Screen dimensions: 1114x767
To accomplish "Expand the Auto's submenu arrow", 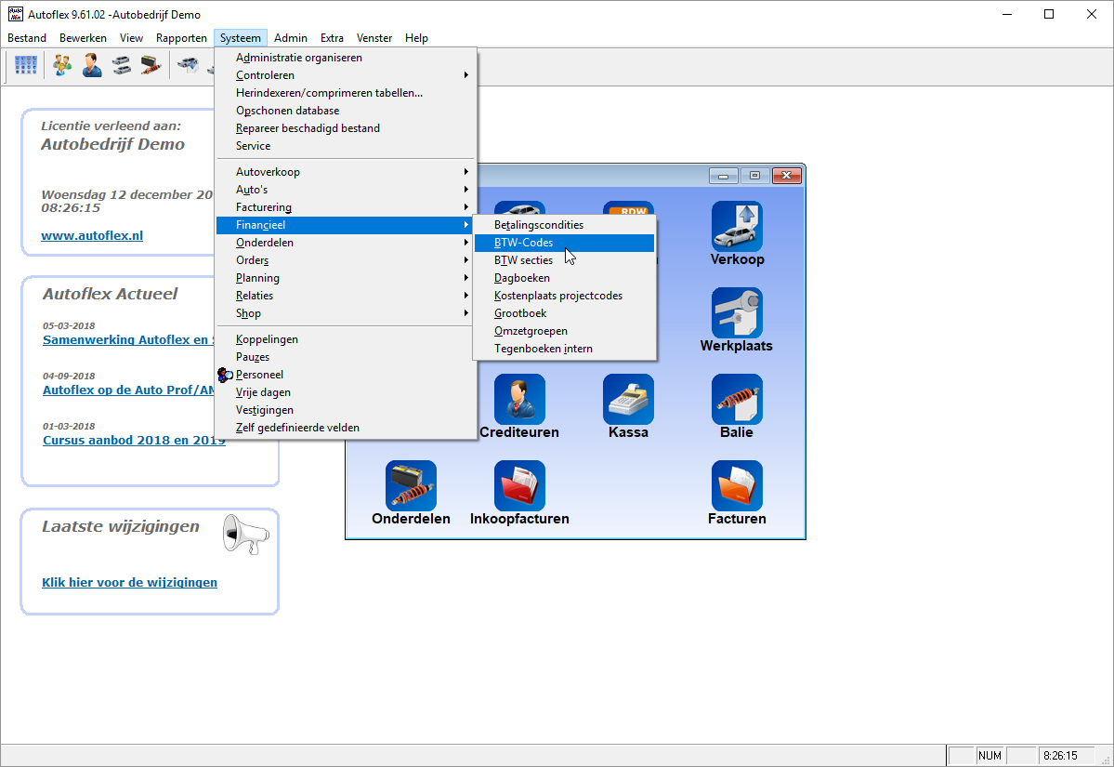I will (x=466, y=190).
